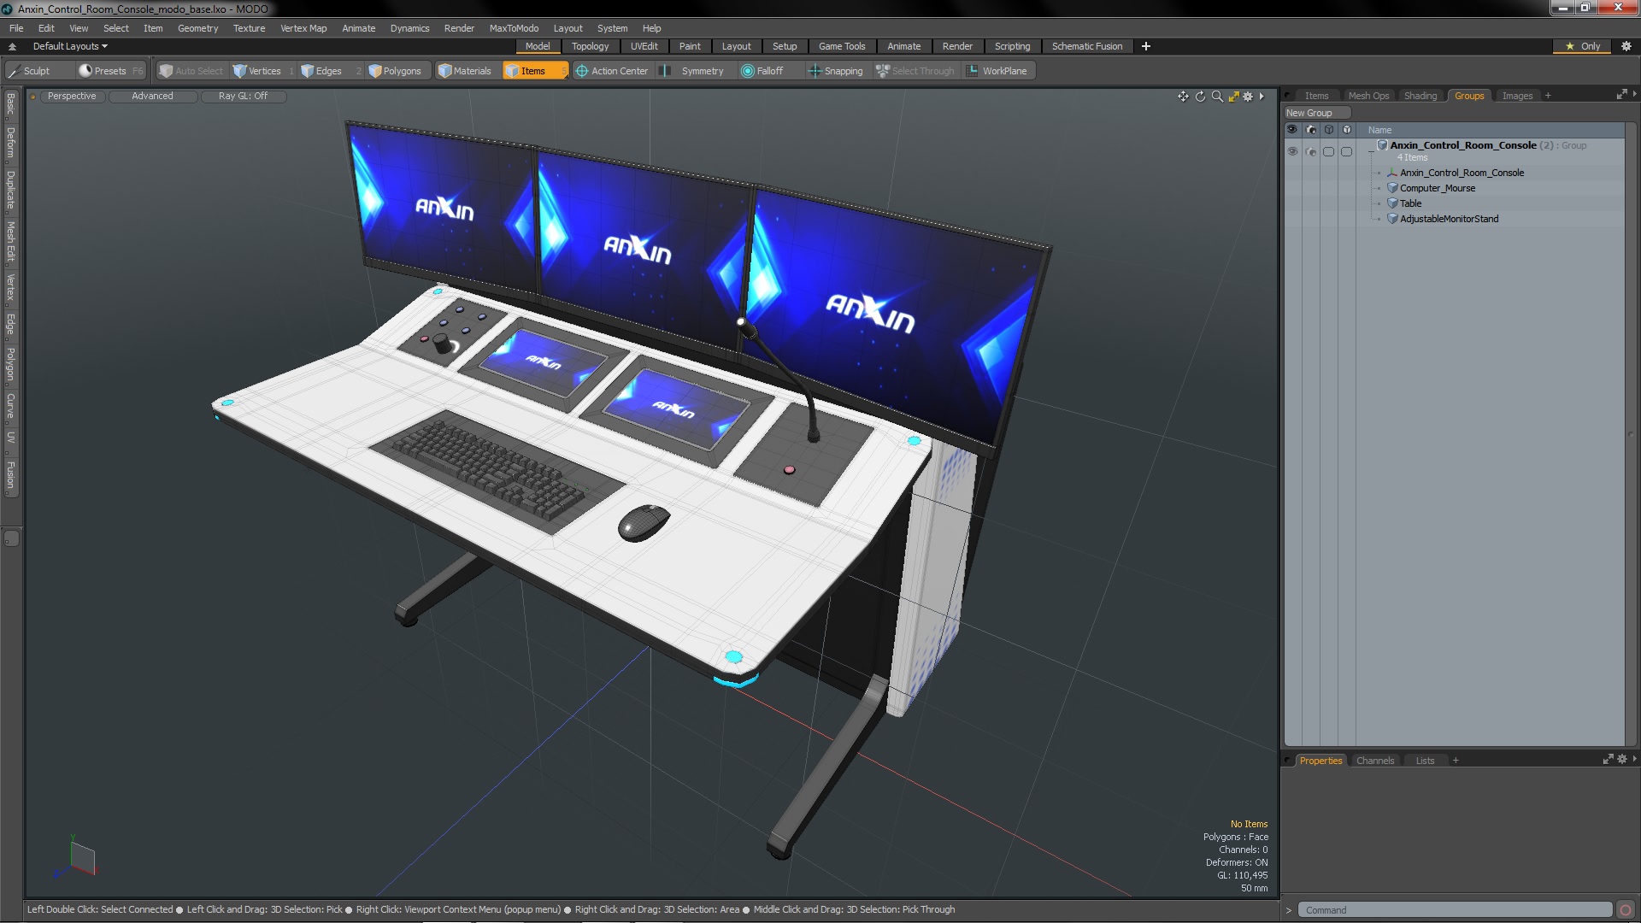Click the viewport rotate icon
This screenshot has width=1641, height=923.
(x=1200, y=97)
